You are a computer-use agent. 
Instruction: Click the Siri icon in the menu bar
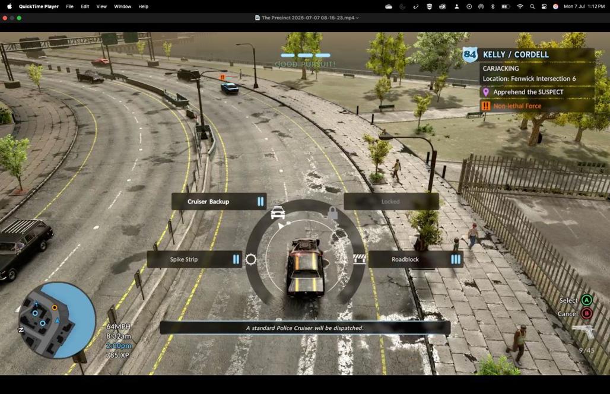(x=555, y=6)
